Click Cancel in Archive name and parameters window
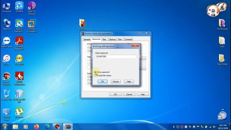231x130 pixels. [x=129, y=94]
